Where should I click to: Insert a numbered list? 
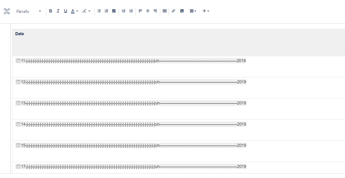[106, 11]
